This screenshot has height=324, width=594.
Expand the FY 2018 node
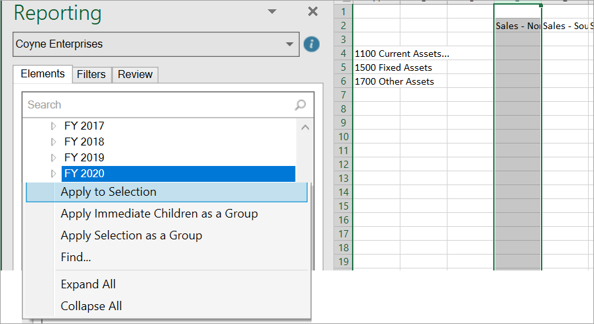(x=54, y=142)
